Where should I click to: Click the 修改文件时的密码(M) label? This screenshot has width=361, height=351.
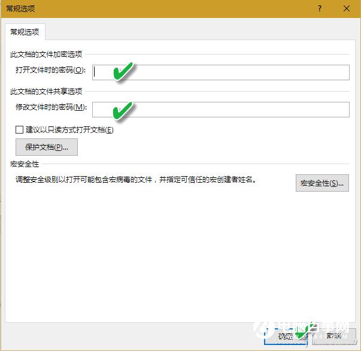click(51, 107)
